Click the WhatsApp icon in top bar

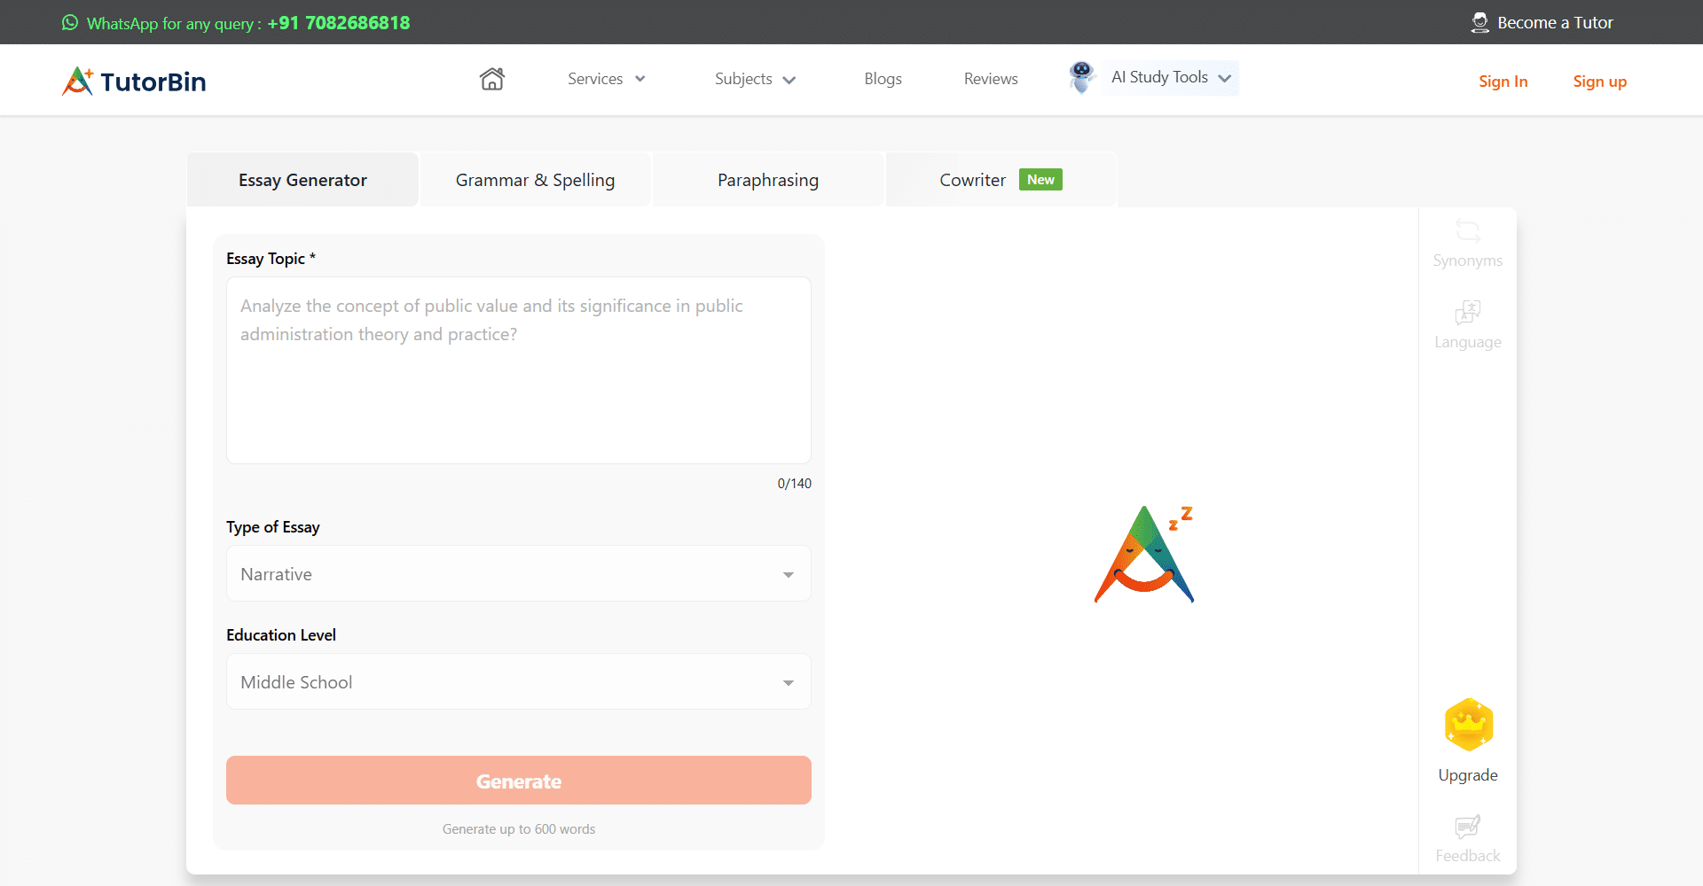click(x=70, y=23)
